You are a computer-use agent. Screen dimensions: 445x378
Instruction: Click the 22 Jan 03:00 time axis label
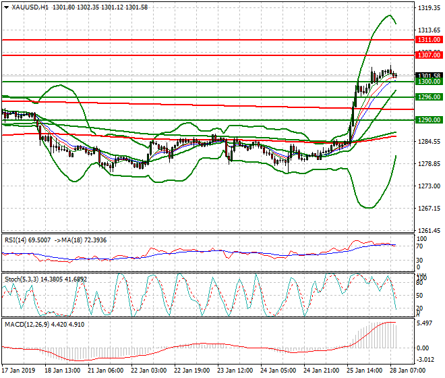149,371
